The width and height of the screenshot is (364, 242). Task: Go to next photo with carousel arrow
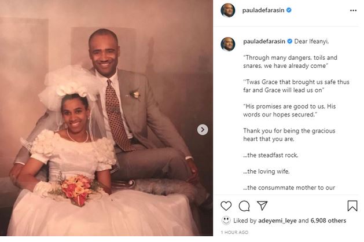pyautogui.click(x=203, y=130)
